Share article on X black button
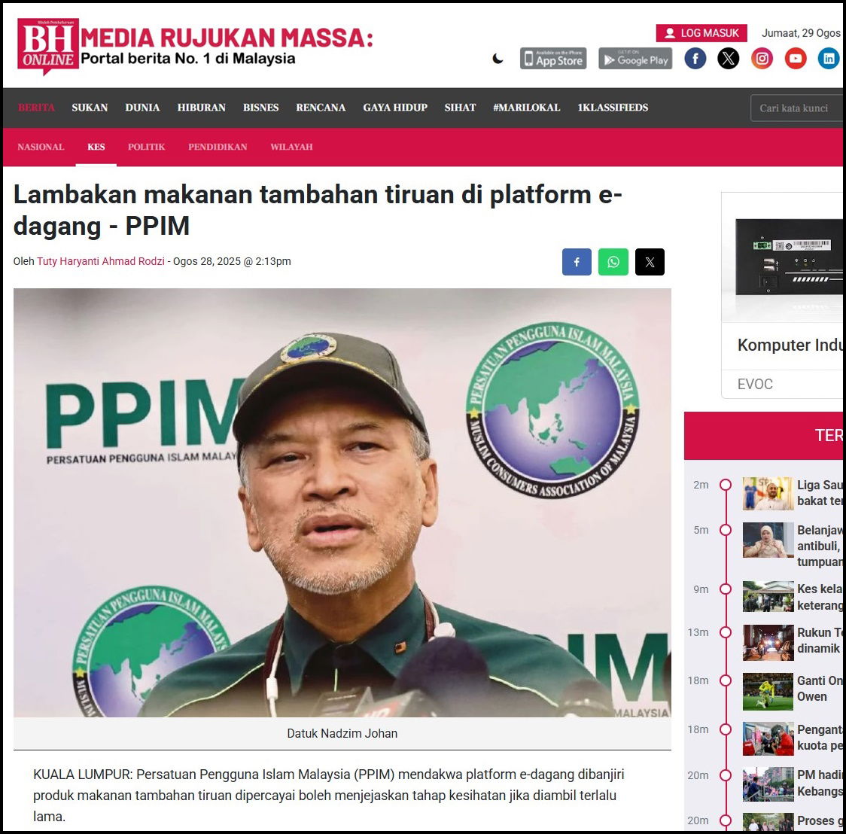Image resolution: width=846 pixels, height=834 pixels. (x=650, y=262)
